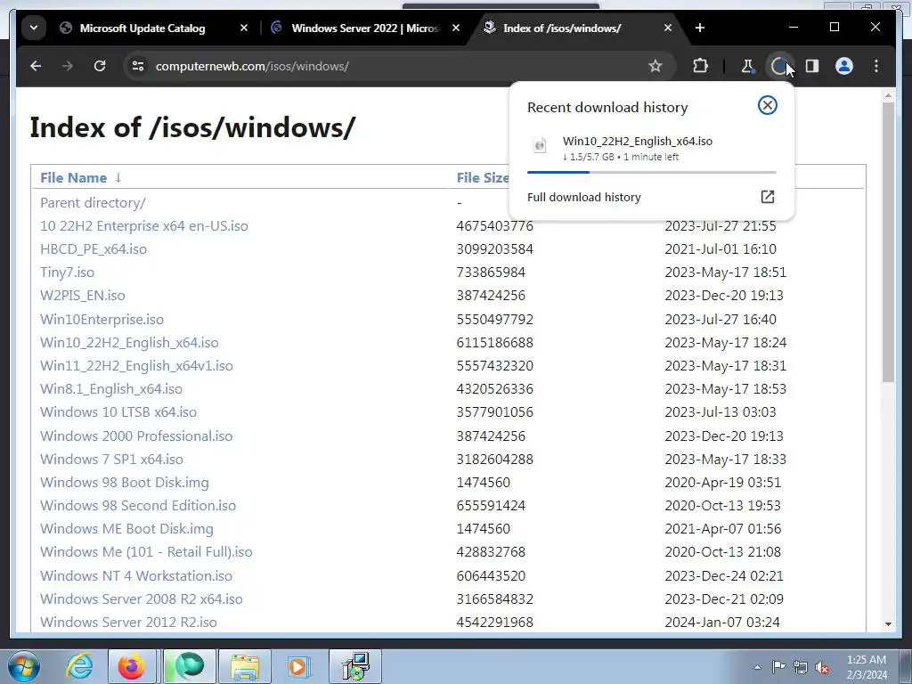
Task: Click the scrollbar down arrow
Action: (888, 624)
